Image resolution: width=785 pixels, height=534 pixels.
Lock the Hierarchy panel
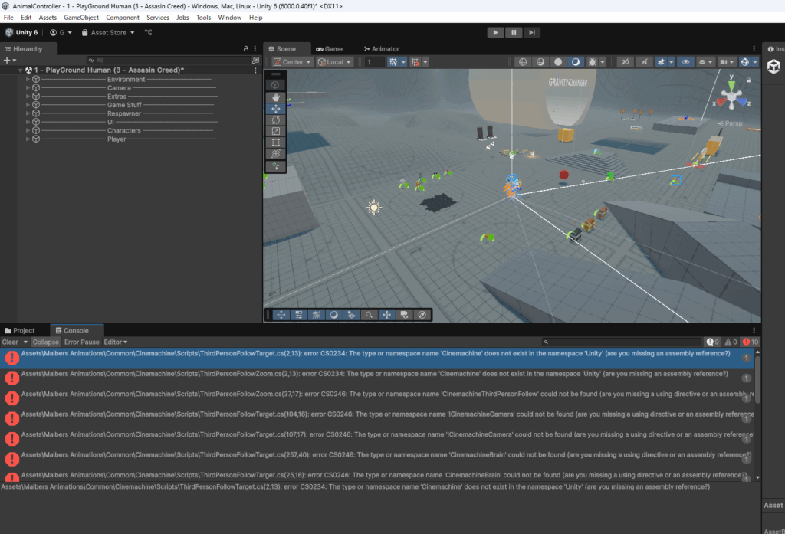pyautogui.click(x=246, y=49)
